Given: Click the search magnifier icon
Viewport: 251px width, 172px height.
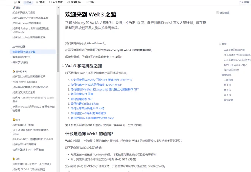Looking at the screenshot, I should [242, 2].
